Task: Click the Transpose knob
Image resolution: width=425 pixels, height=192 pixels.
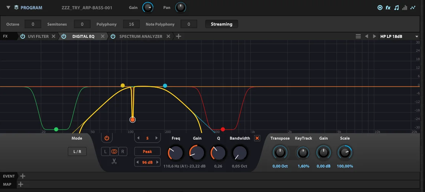Action: click(280, 153)
